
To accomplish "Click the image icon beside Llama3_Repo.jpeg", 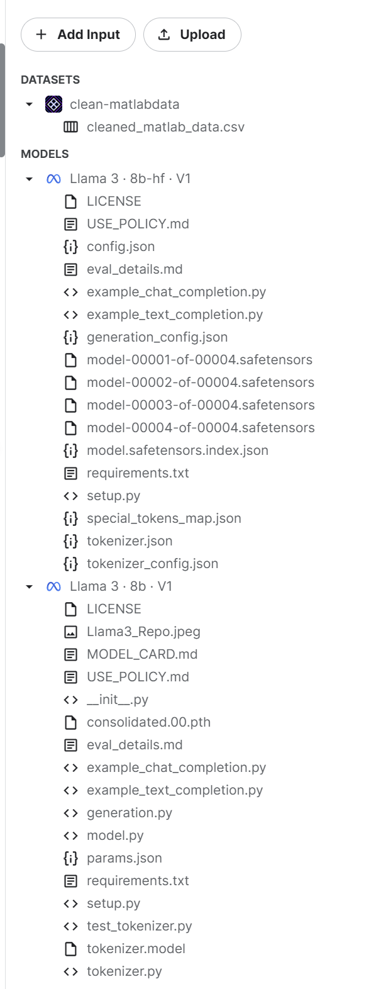I will pyautogui.click(x=70, y=631).
